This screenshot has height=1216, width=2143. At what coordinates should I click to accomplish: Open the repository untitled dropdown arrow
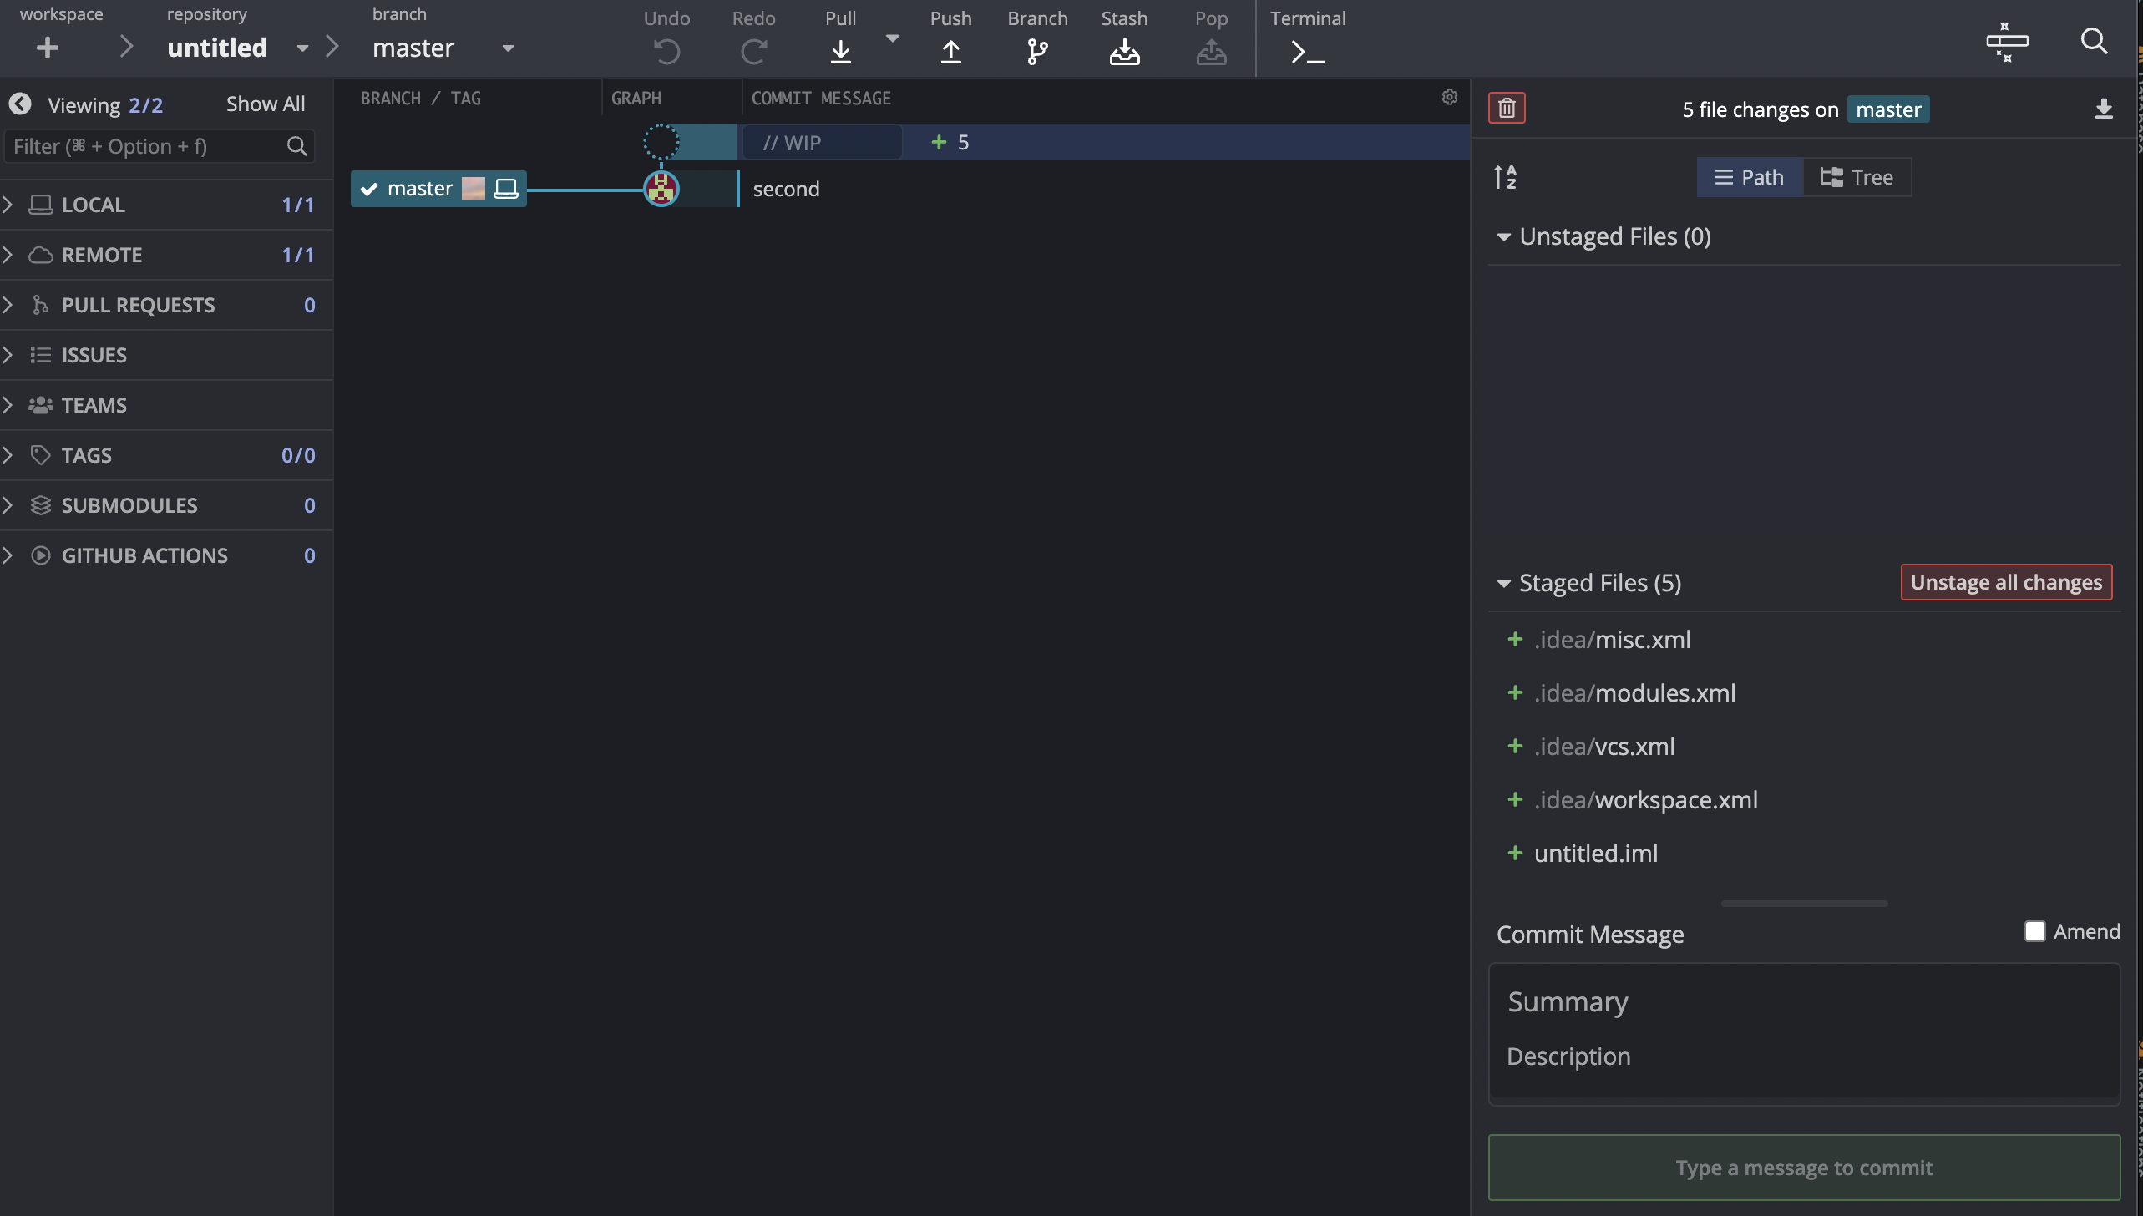[302, 48]
